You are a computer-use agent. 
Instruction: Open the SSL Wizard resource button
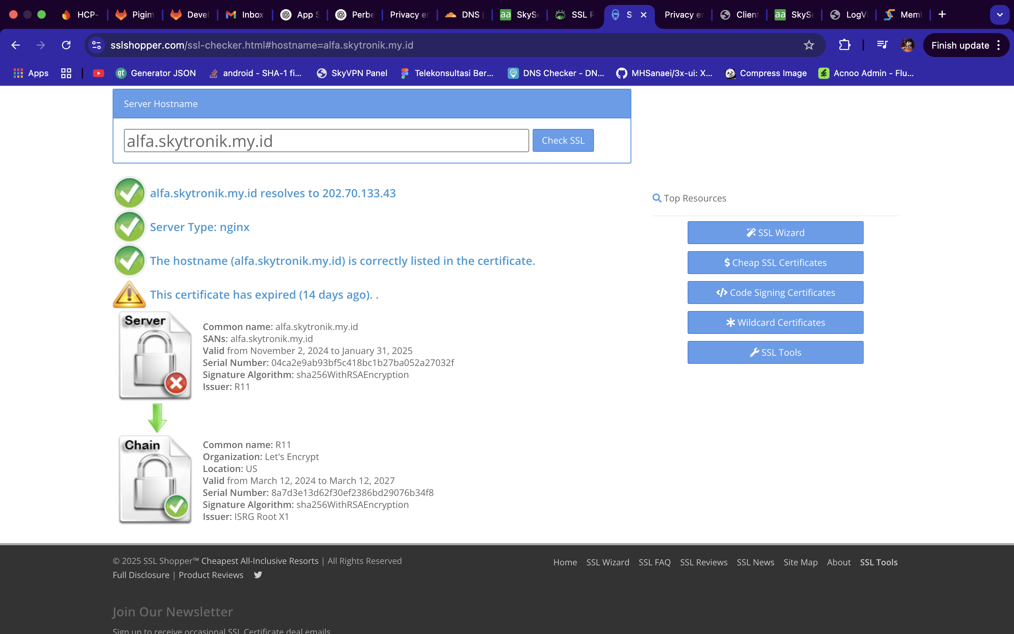pos(775,233)
